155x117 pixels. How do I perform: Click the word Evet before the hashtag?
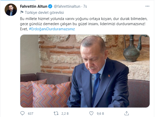tap(24, 29)
